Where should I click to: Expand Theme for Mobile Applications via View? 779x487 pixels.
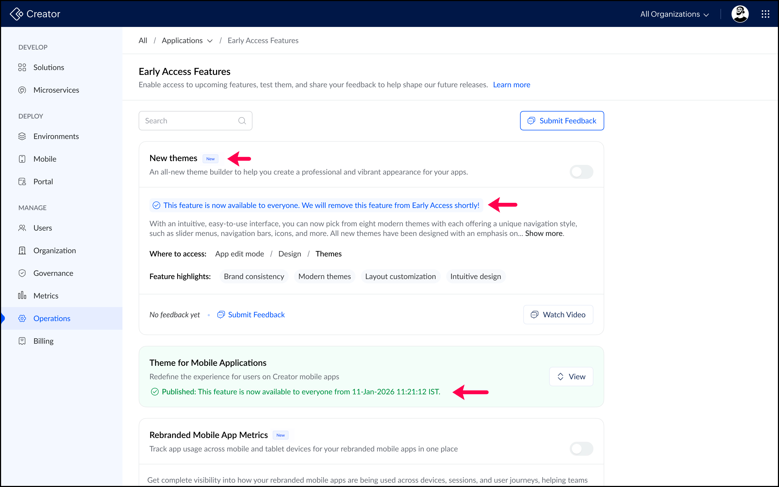[571, 377]
